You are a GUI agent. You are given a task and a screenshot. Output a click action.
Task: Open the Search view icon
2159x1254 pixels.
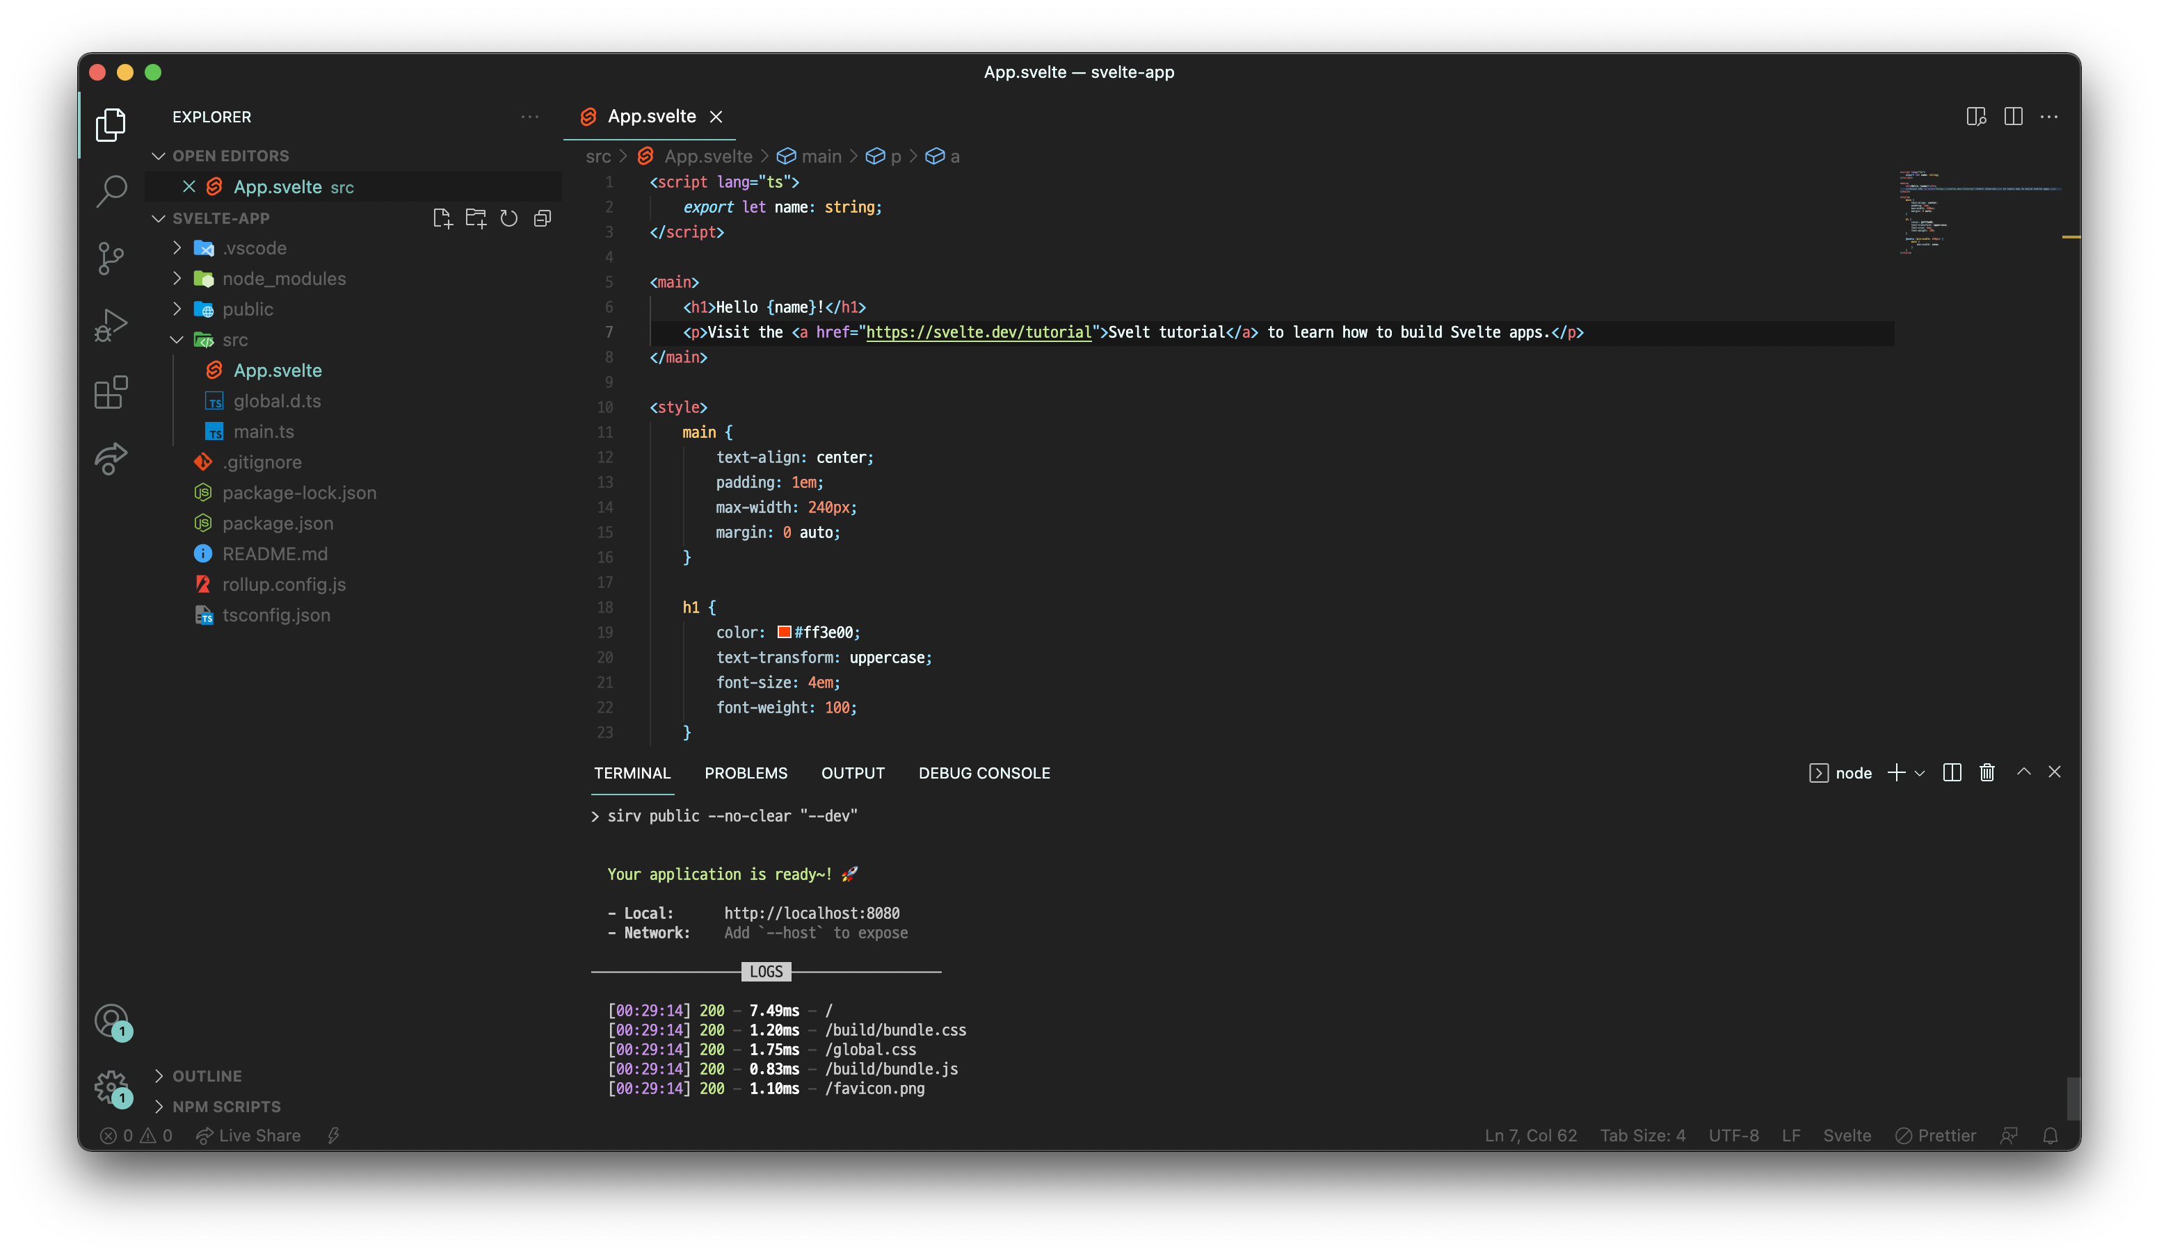pyautogui.click(x=111, y=191)
